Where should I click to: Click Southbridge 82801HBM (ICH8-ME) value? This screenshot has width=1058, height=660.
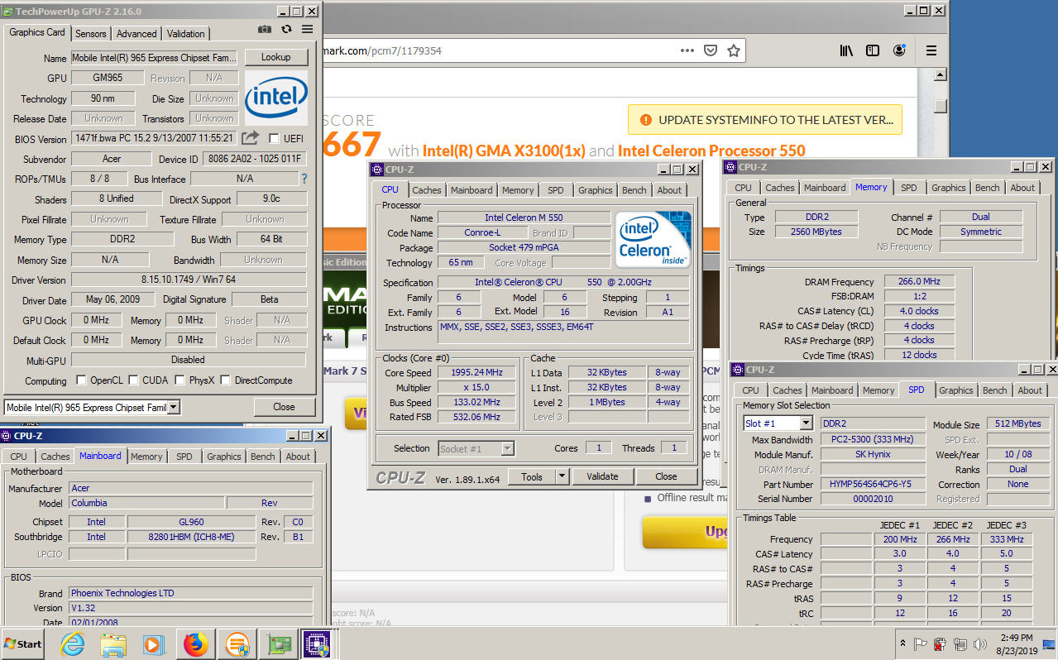[x=191, y=537]
